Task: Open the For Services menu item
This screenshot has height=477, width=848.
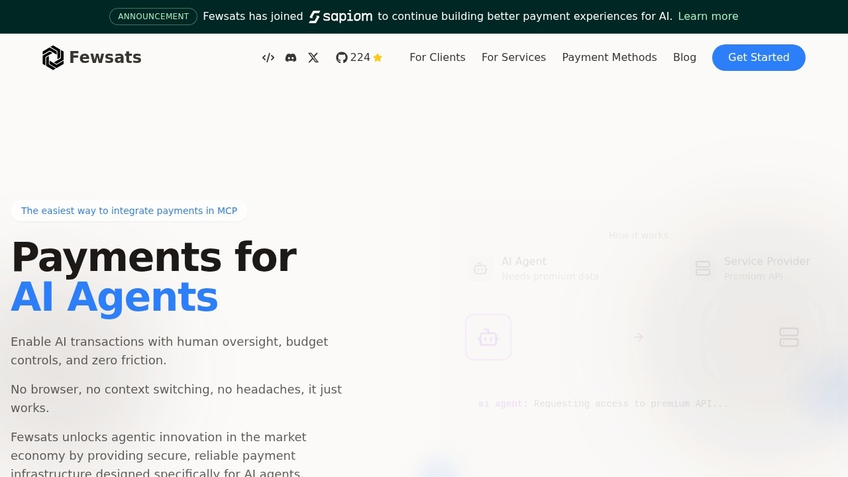Action: pyautogui.click(x=513, y=58)
